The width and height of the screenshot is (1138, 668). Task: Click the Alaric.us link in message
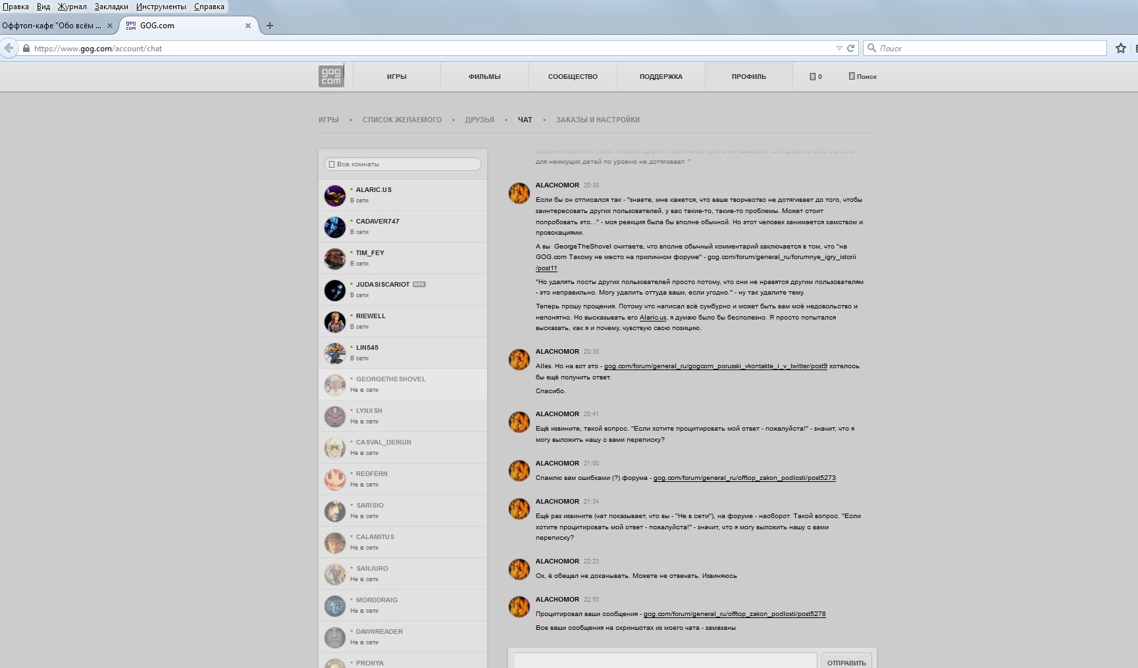pyautogui.click(x=653, y=318)
